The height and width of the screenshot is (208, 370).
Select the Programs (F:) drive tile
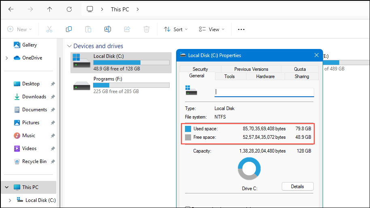121,85
